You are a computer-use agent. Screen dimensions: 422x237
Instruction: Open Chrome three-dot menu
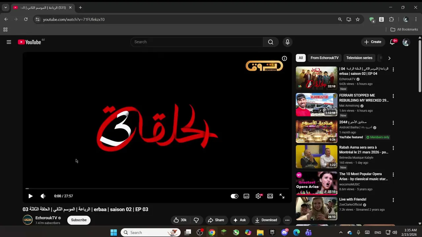(x=416, y=19)
